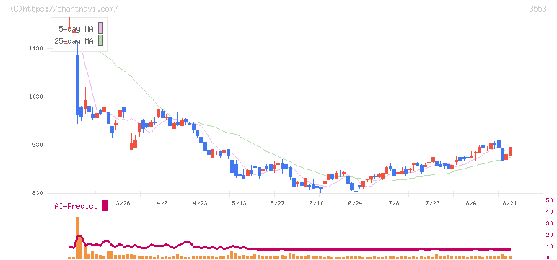Select the 4/9 date axis label

click(x=162, y=203)
